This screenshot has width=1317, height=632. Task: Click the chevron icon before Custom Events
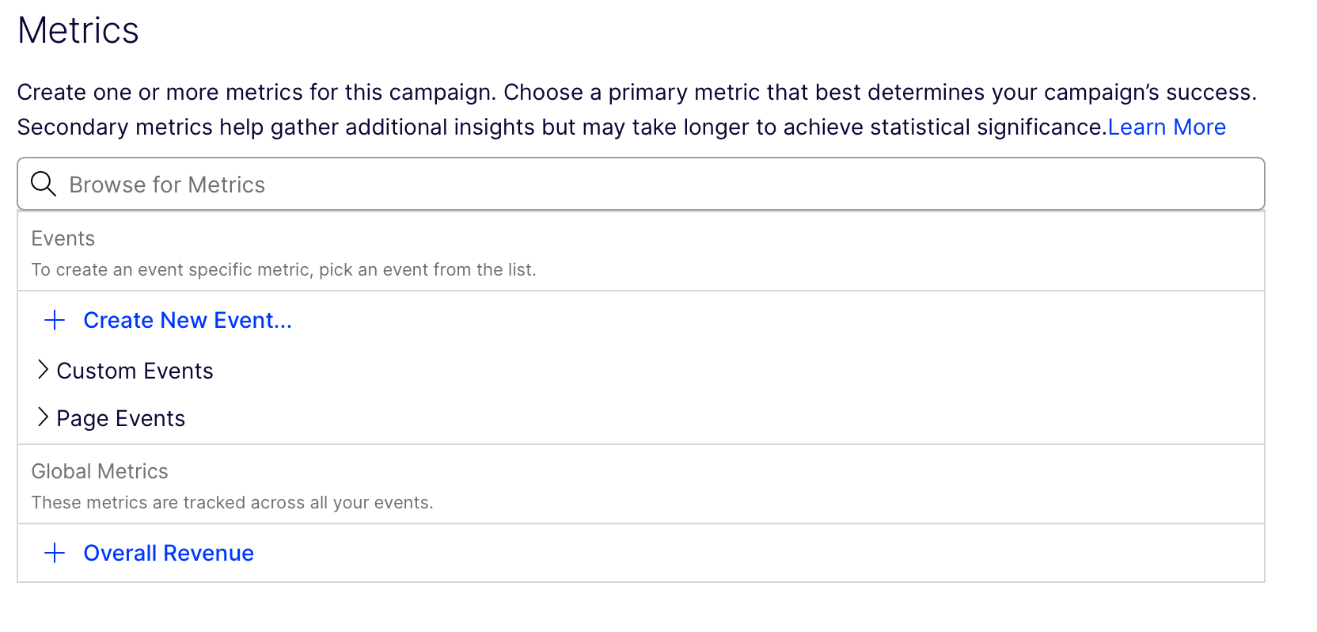[44, 370]
